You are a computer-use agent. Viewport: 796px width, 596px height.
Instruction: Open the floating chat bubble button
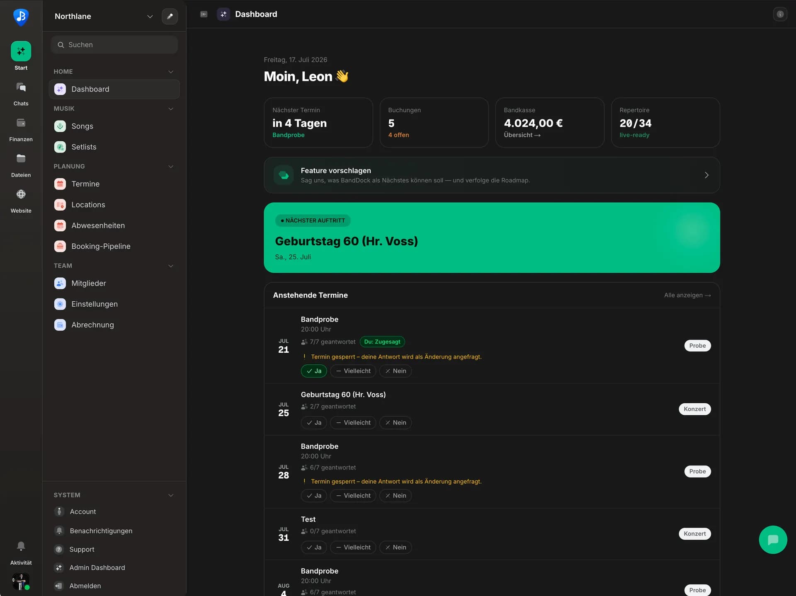(773, 540)
